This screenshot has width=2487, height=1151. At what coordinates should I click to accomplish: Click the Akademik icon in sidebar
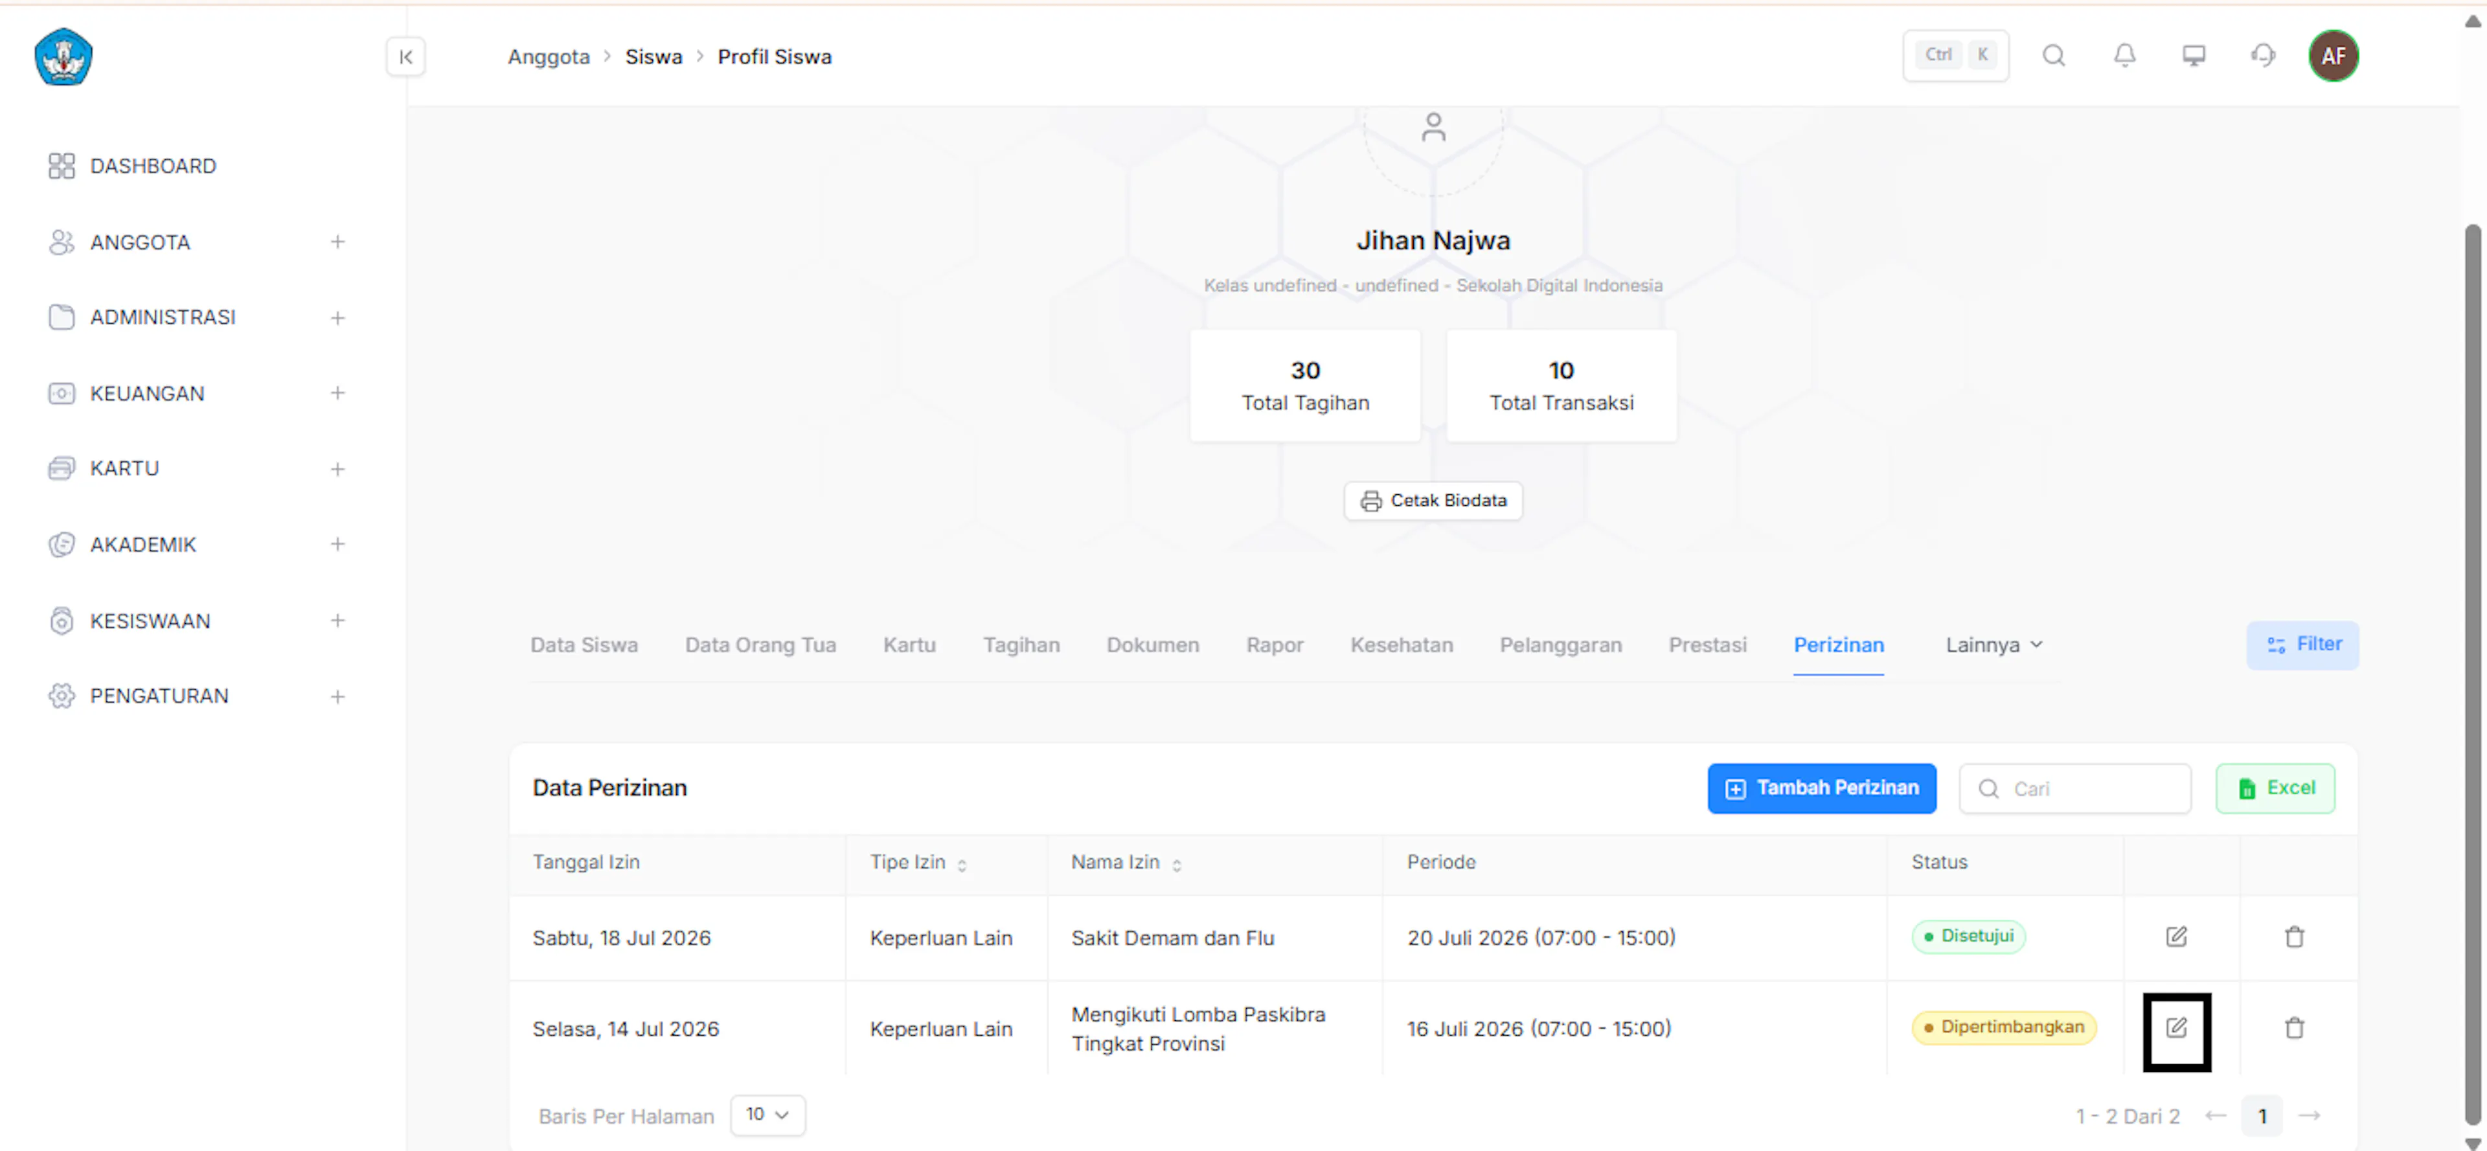[61, 545]
